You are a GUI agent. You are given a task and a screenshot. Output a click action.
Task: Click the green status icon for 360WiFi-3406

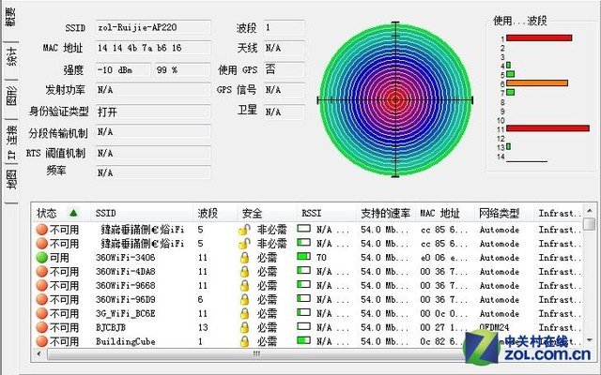click(41, 258)
